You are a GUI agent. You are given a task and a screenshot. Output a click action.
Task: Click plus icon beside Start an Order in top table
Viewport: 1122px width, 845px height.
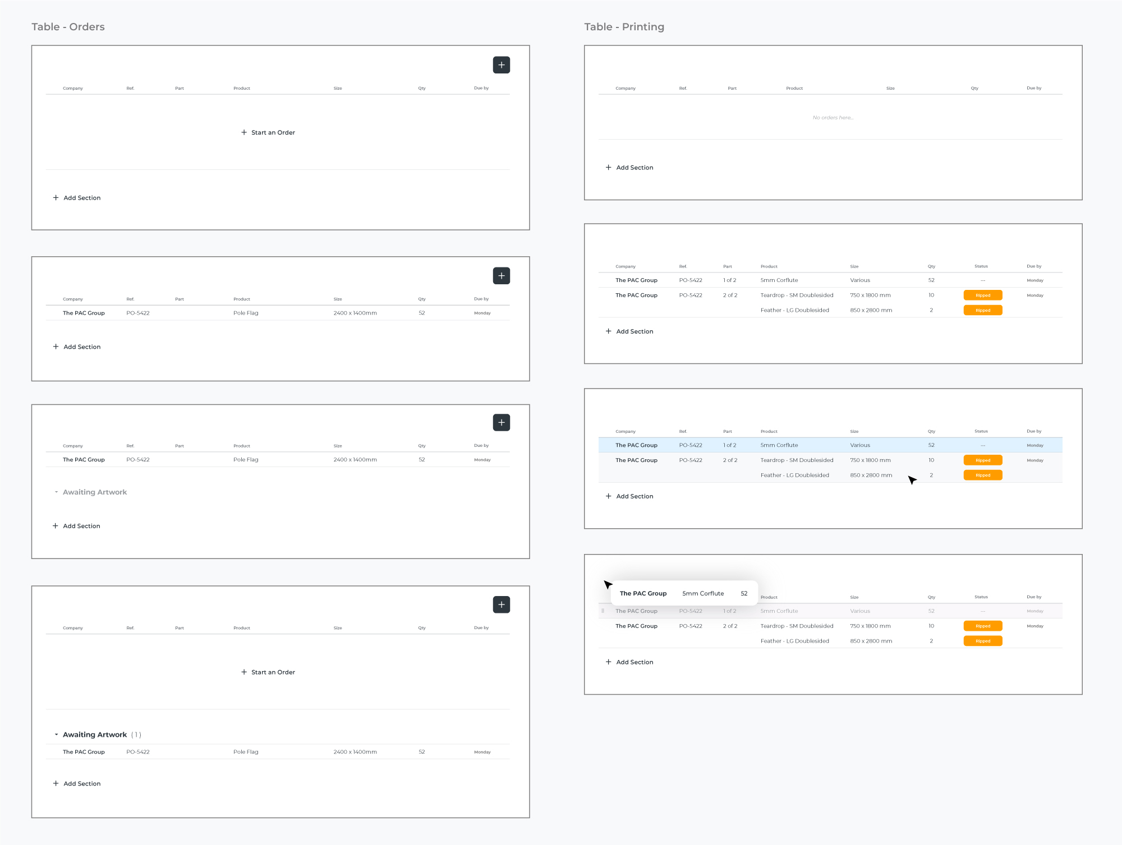(244, 133)
